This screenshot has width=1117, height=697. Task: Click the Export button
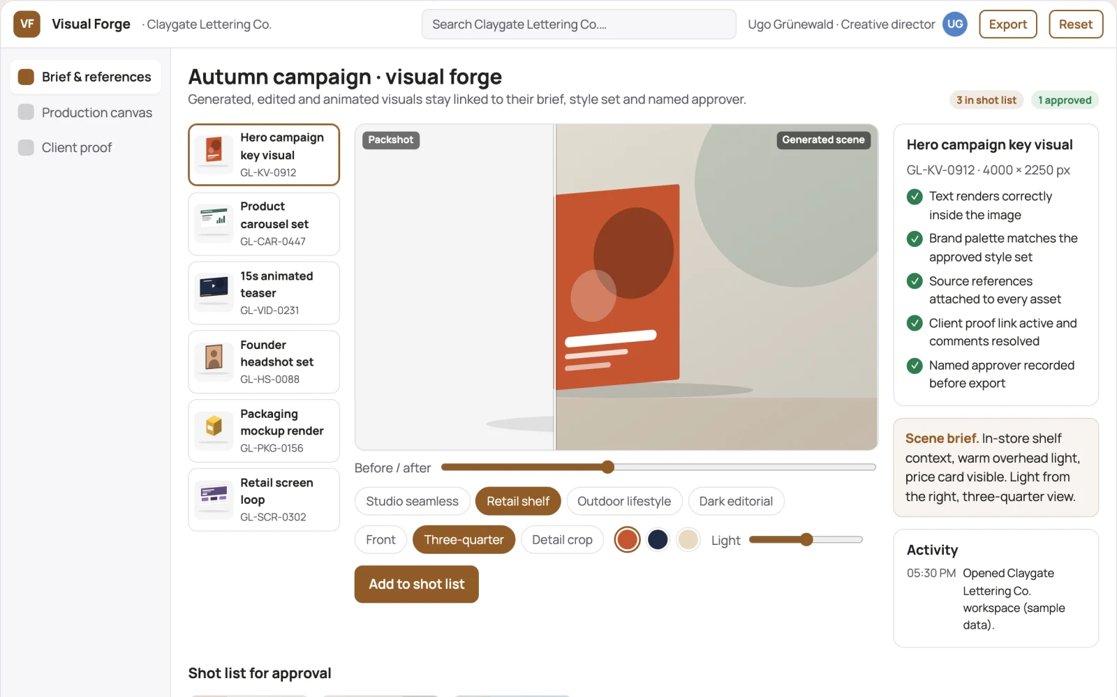tap(1007, 24)
